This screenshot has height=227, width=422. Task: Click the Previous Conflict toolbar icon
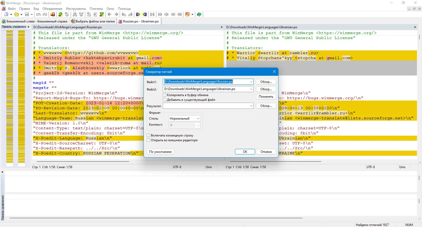click(x=81, y=15)
